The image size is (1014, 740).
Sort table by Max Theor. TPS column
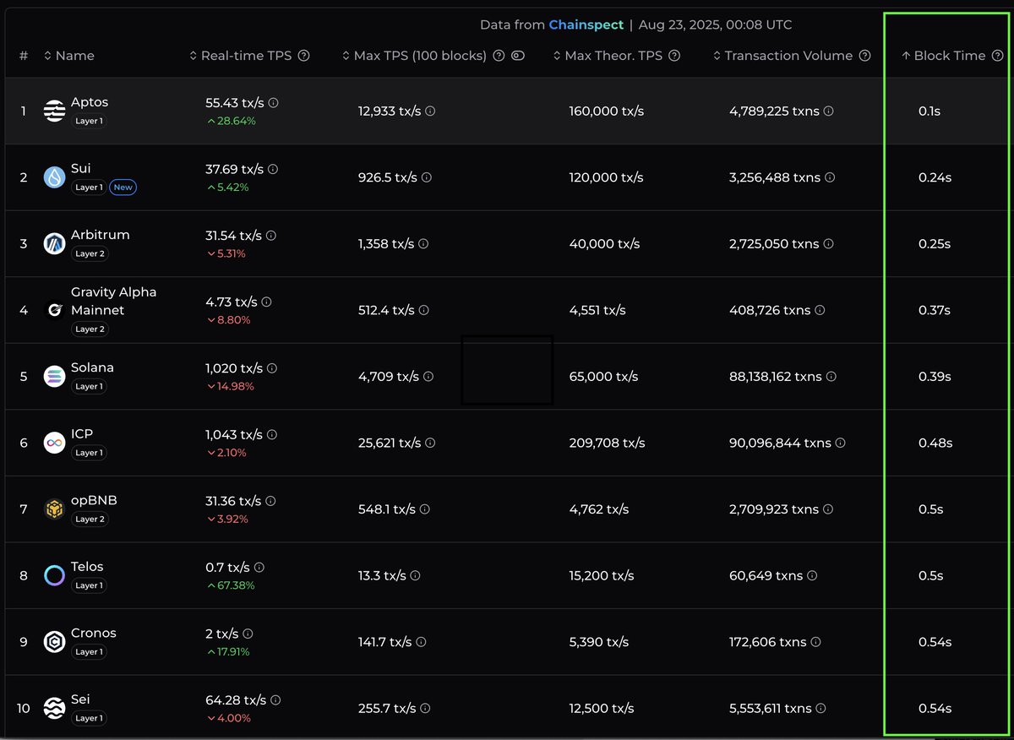[x=608, y=56]
